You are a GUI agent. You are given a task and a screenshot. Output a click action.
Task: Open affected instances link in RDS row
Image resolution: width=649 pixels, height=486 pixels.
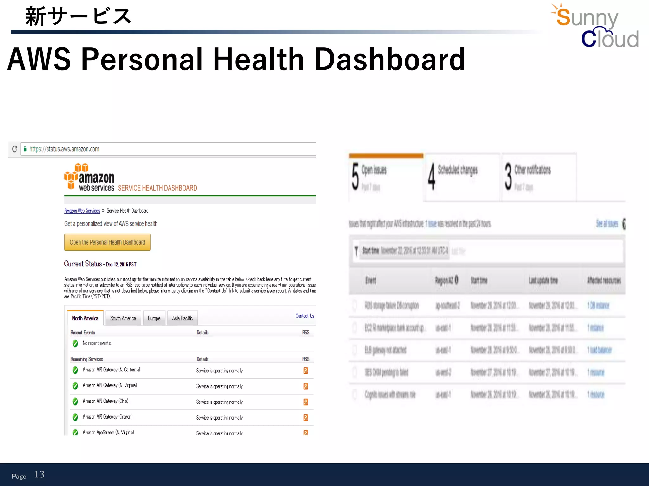tap(598, 306)
